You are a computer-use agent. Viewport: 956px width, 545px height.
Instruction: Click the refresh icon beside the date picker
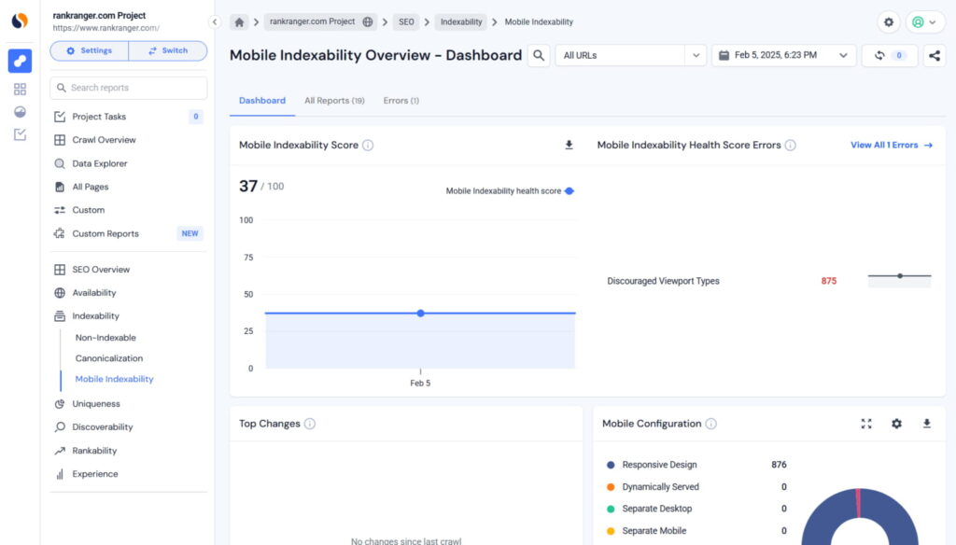pyautogui.click(x=879, y=56)
